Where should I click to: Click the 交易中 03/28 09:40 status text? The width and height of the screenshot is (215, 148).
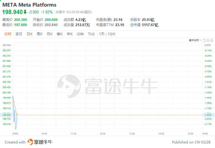click(74, 12)
